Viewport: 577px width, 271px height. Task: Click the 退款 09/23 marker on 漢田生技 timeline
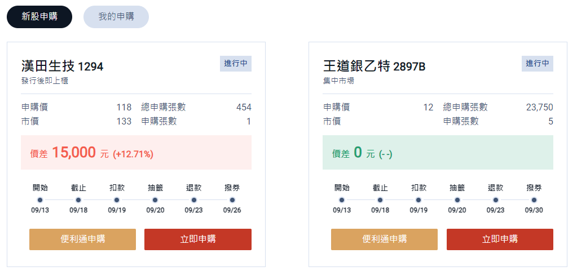click(x=193, y=200)
